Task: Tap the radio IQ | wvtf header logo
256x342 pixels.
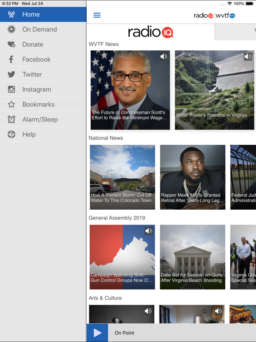Action: (x=214, y=16)
